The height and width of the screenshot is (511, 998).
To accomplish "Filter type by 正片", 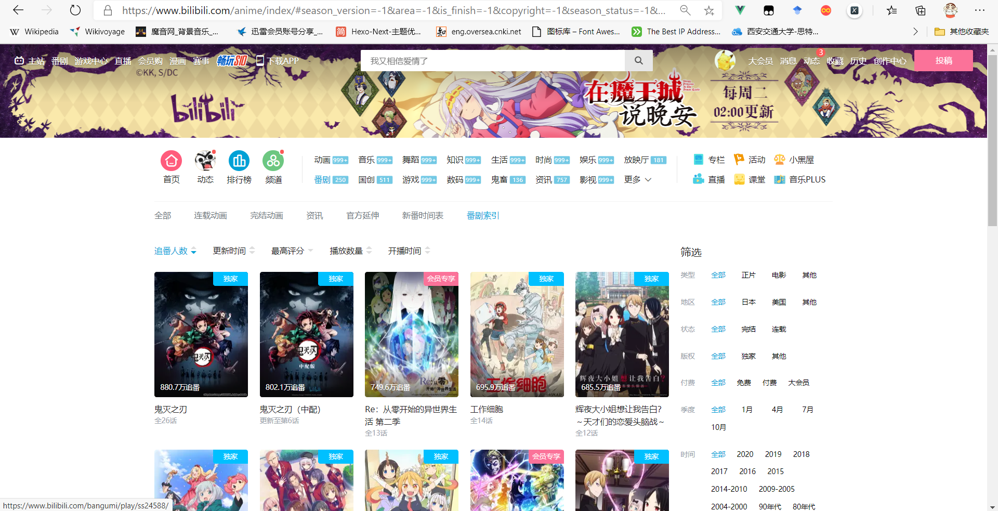I will click(x=748, y=275).
